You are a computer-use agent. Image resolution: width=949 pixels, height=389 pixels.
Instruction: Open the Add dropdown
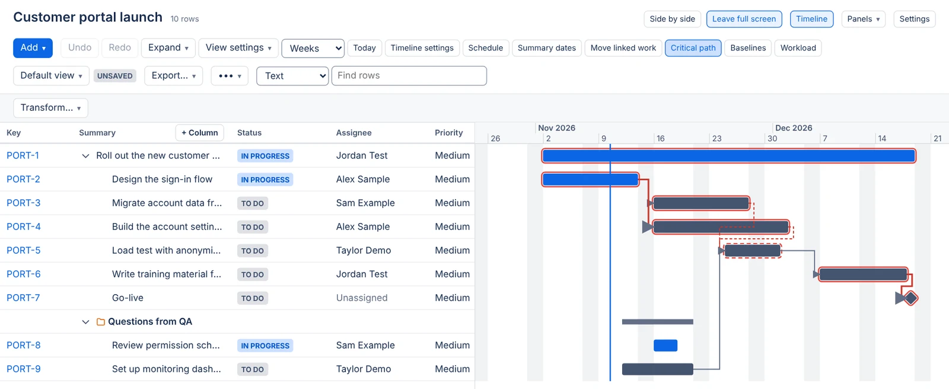click(33, 48)
